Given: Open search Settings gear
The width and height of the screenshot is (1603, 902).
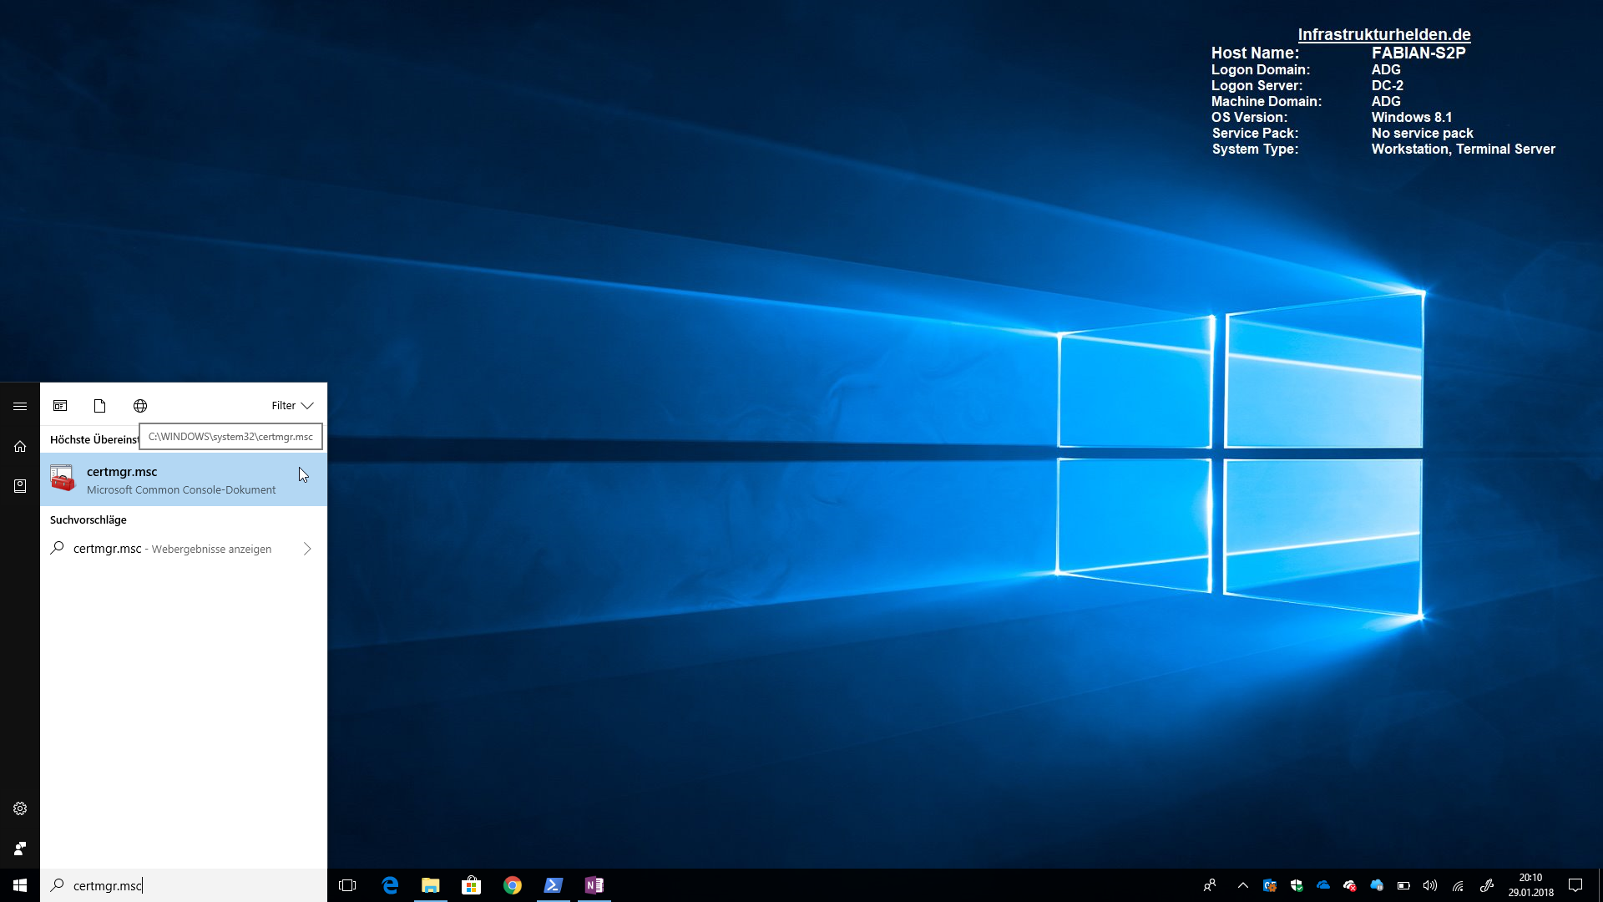Looking at the screenshot, I should 20,808.
